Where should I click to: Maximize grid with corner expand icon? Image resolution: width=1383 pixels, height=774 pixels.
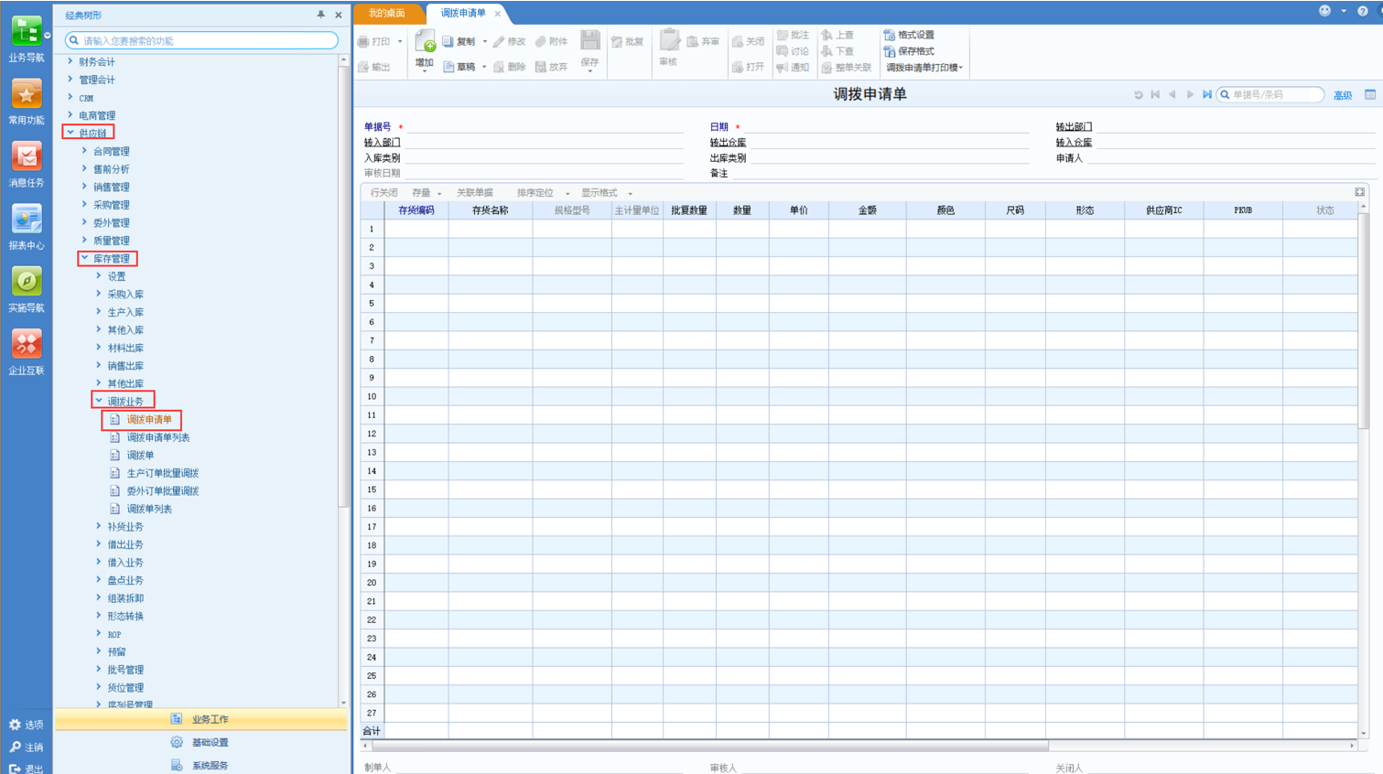[1359, 192]
